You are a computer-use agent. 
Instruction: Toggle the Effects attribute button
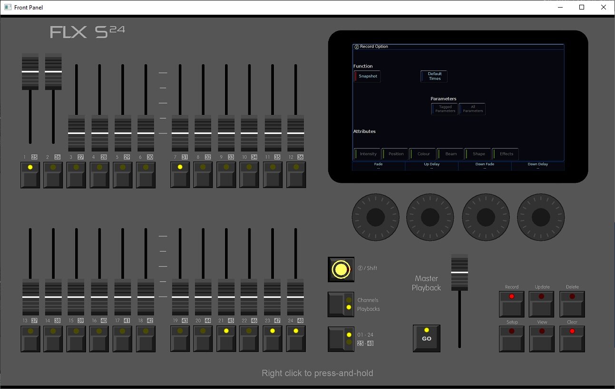[x=505, y=154]
